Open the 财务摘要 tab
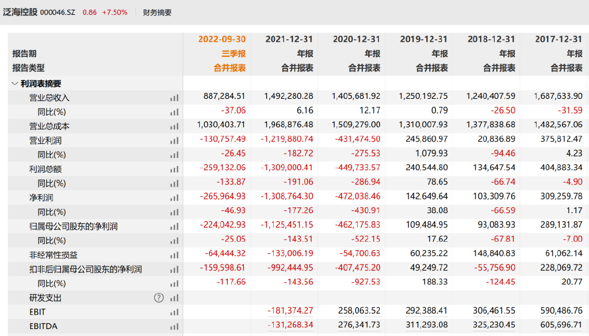589x336 pixels. coord(157,13)
